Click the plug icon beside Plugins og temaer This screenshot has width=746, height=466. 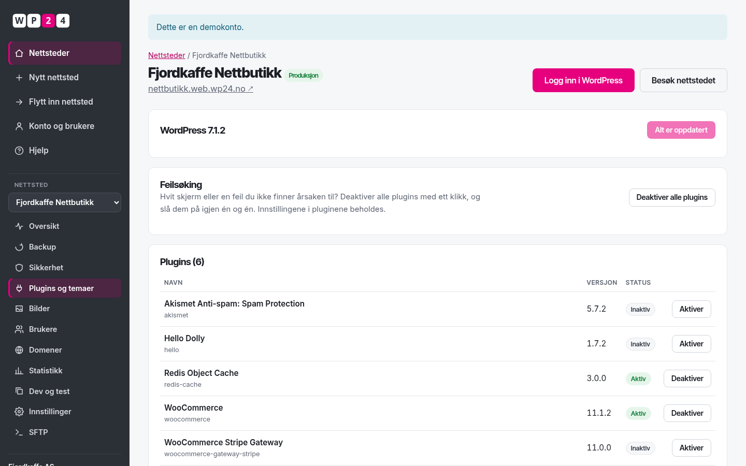pyautogui.click(x=19, y=288)
